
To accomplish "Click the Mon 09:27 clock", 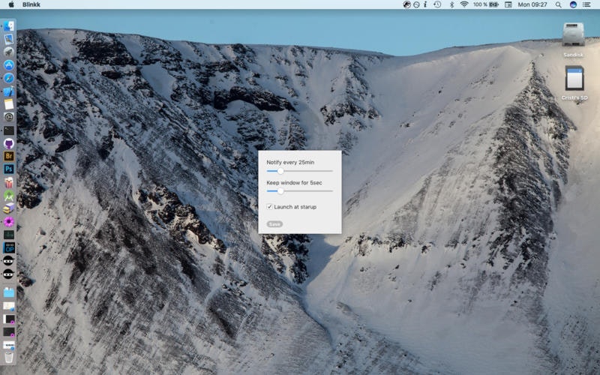I will point(532,4).
